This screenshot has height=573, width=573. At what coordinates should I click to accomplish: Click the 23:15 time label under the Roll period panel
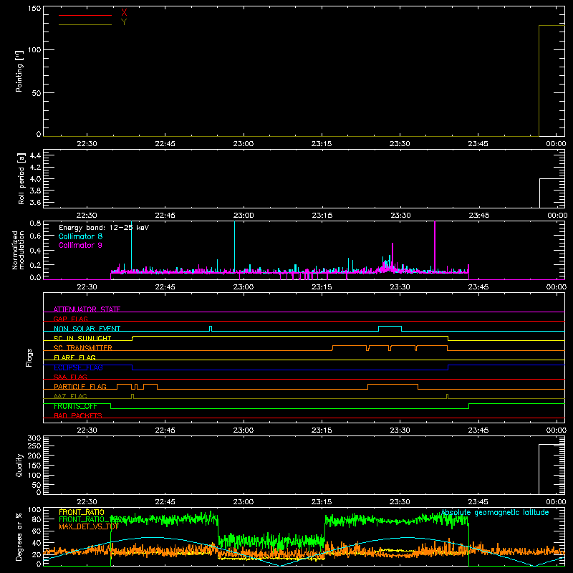pos(322,216)
